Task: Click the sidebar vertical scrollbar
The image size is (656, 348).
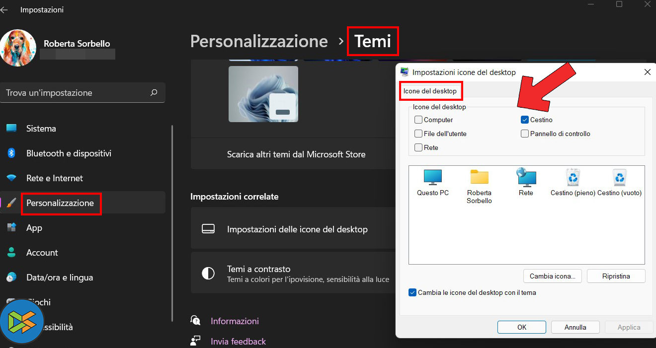Action: [x=172, y=223]
